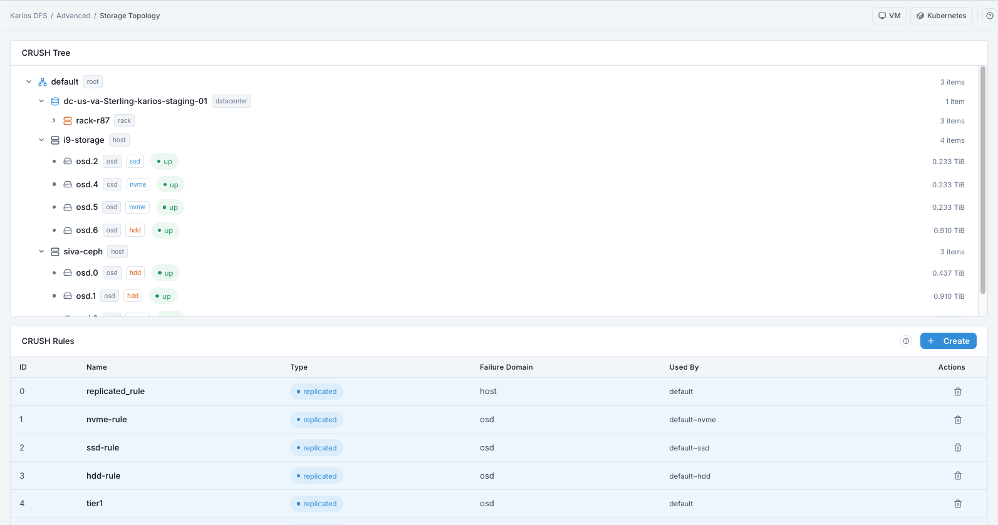Click the ssd-rule name cell

point(103,447)
